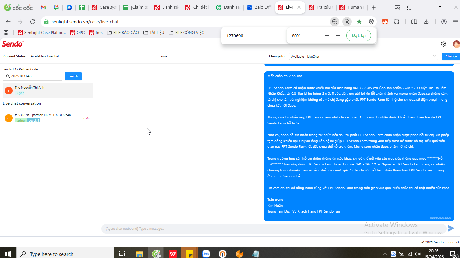Open the tms bookmark
The height and width of the screenshot is (258, 460).
click(x=96, y=33)
